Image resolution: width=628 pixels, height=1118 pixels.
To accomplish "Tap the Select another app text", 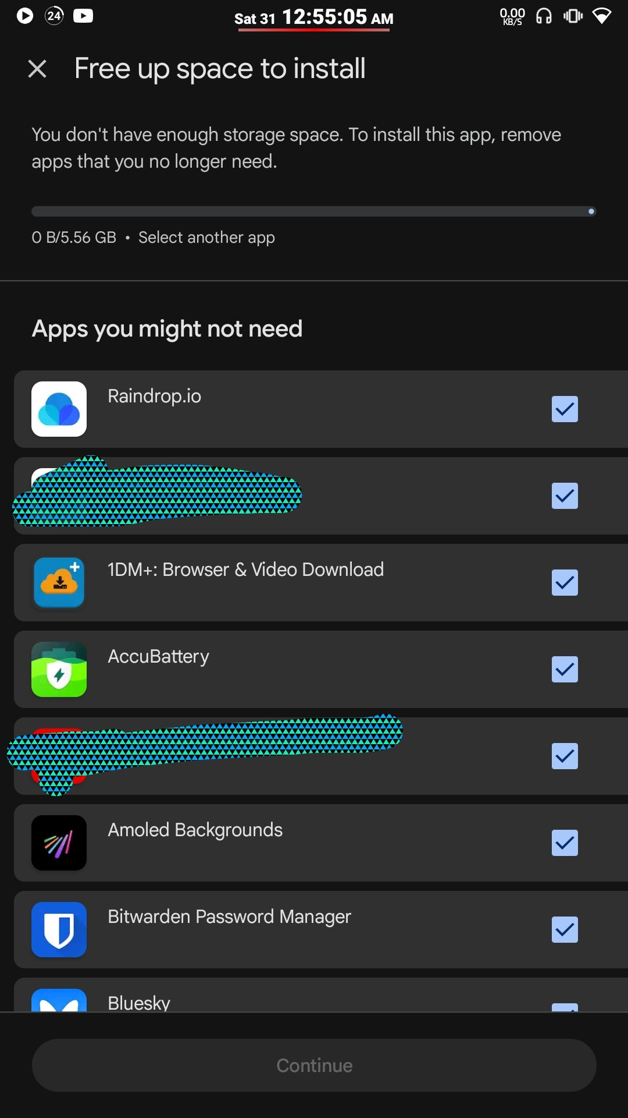I will [x=206, y=238].
